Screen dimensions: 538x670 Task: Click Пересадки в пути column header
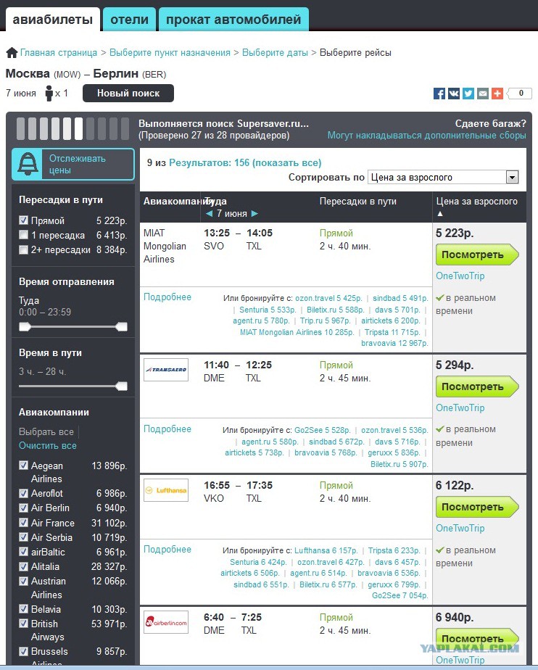coord(358,202)
